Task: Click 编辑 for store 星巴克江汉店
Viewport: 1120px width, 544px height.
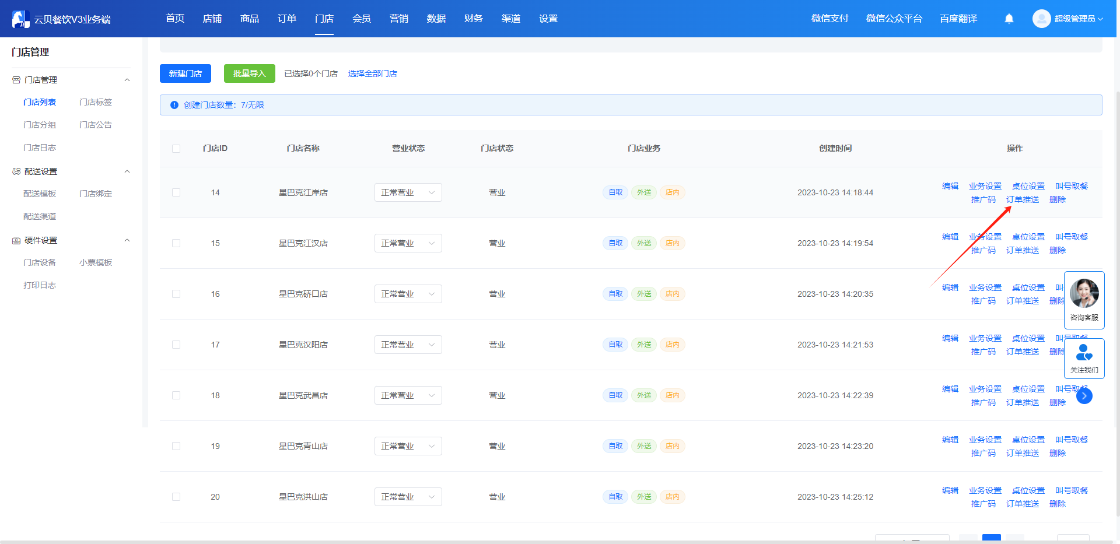Action: 950,237
